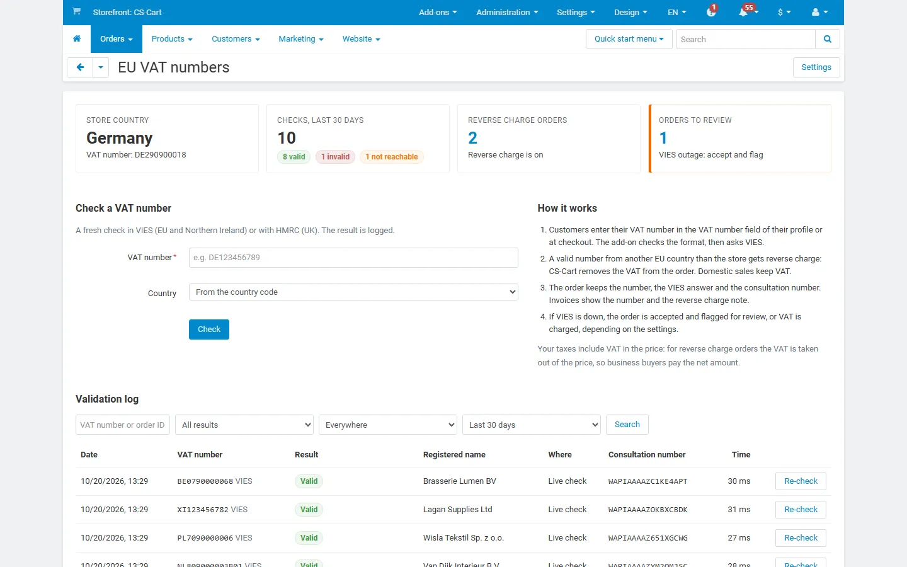907x567 pixels.
Task: Open the user account icon menu
Action: [819, 12]
